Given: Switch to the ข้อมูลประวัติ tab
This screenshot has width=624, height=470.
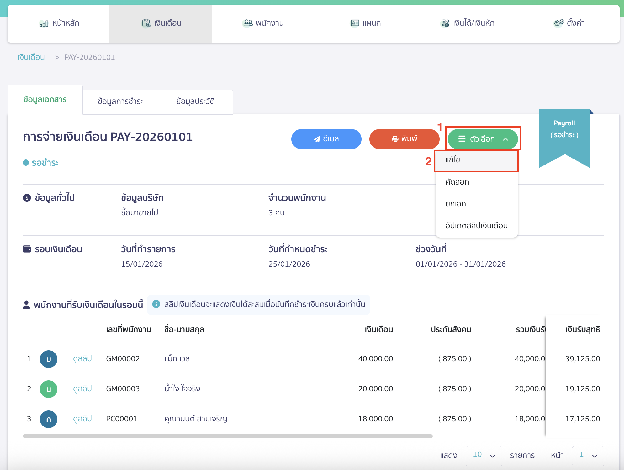Looking at the screenshot, I should [x=195, y=102].
